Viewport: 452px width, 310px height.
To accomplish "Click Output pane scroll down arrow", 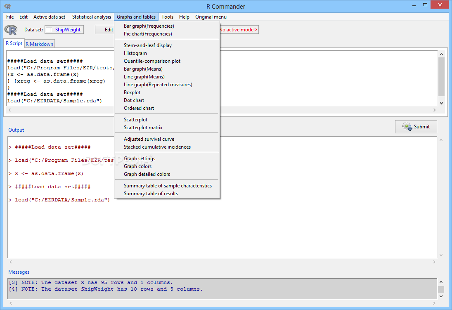I will point(441,255).
